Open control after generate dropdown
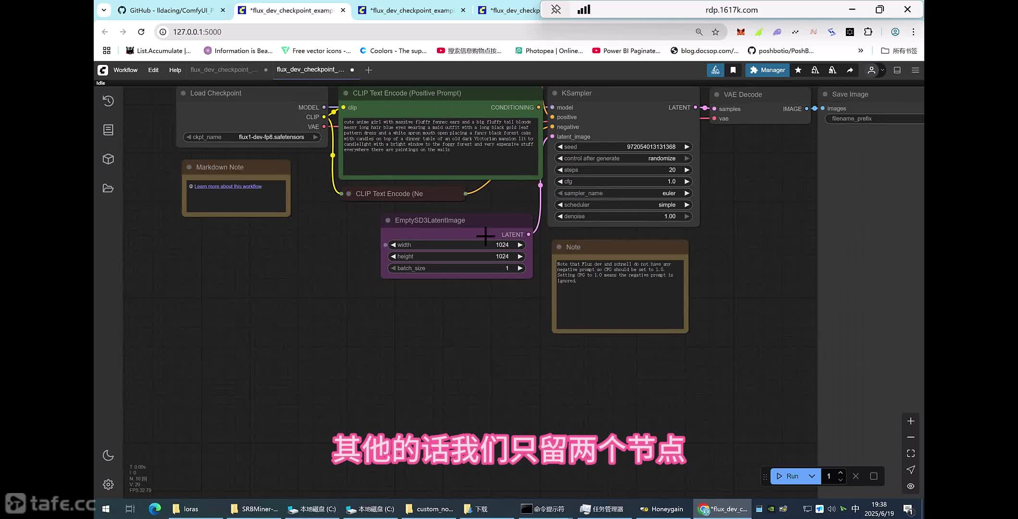 pos(623,158)
